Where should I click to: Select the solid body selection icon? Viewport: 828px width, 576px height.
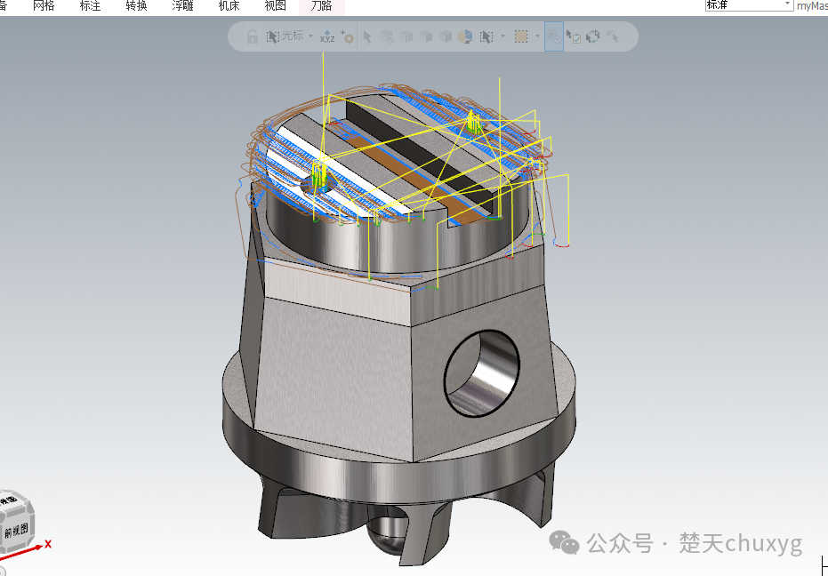point(446,36)
